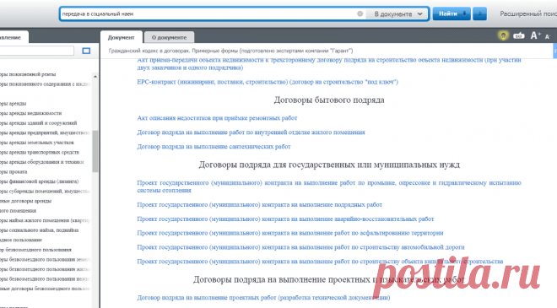The image size is (557, 308).
Task: Jump to previous match with the up-arrow button
Action: 479,14
